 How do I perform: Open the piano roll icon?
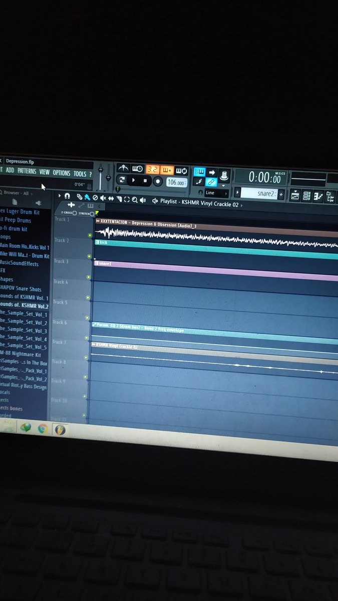(x=318, y=197)
